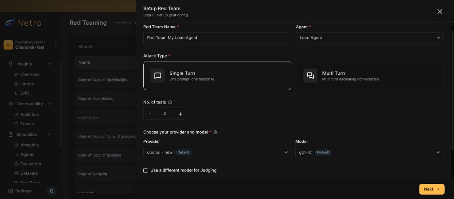Decrease number of tests with minus button
This screenshot has width=454, height=199.
pyautogui.click(x=150, y=114)
